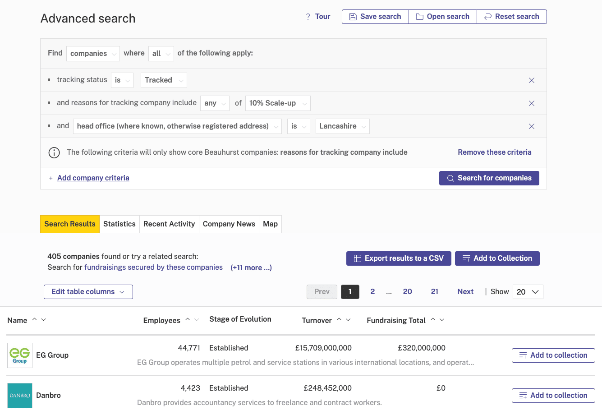
Task: Open the '10% Scale-up' dropdown
Action: point(278,103)
